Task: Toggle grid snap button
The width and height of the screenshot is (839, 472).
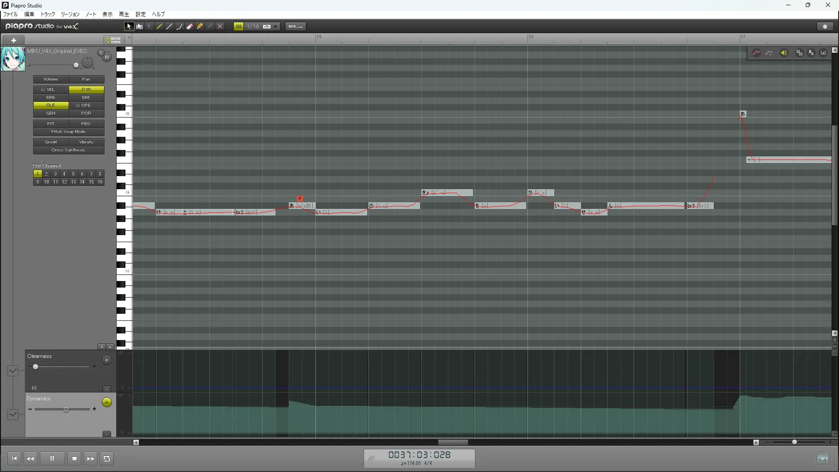Action: 239,27
